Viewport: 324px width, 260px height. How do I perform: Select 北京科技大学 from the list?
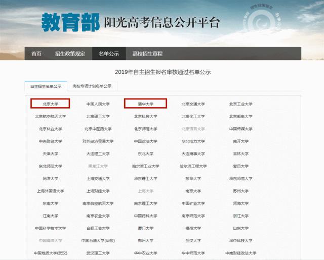coord(146,117)
